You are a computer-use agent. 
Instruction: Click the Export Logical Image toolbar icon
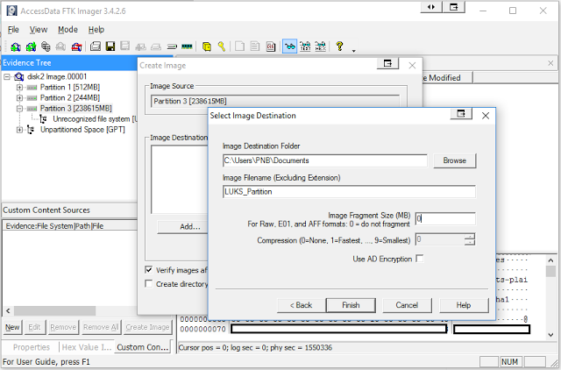[124, 46]
